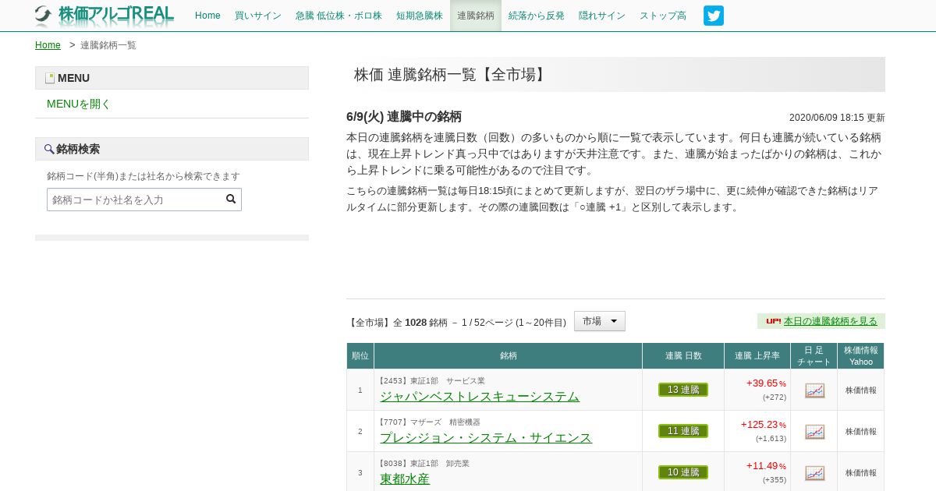
Task: Click the search magnifier button
Action: point(231,199)
